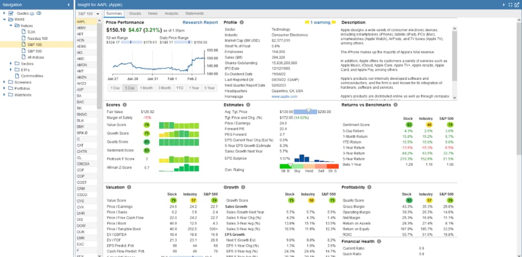This screenshot has height=257, width=522.
Task: Set chart range to 3 Month
Action: (164, 88)
